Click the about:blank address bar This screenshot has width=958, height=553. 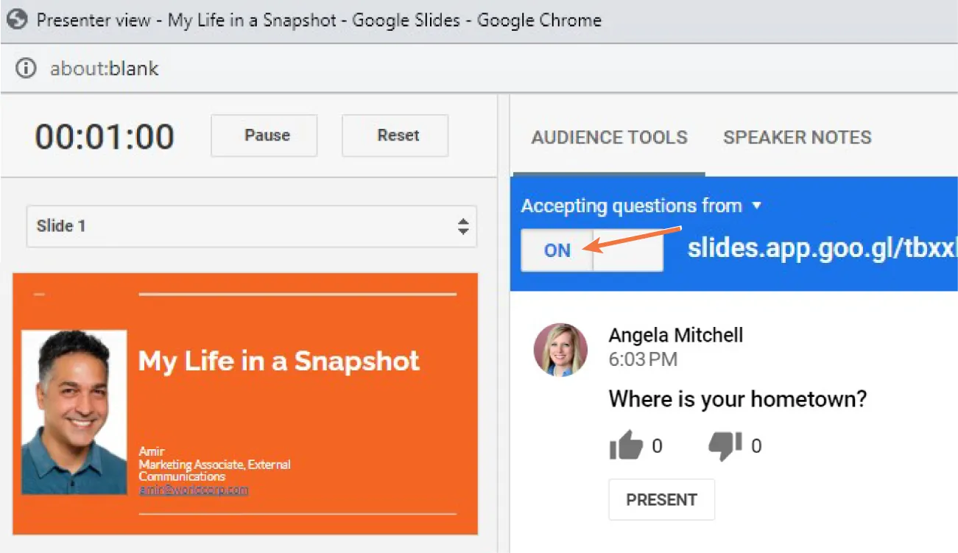point(103,68)
